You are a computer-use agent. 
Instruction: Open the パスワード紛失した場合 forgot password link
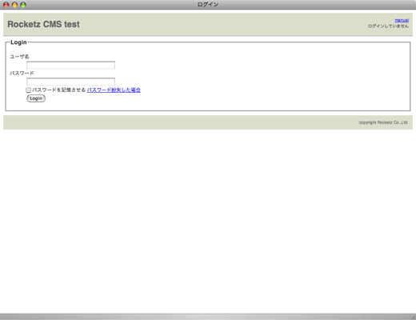tap(114, 90)
